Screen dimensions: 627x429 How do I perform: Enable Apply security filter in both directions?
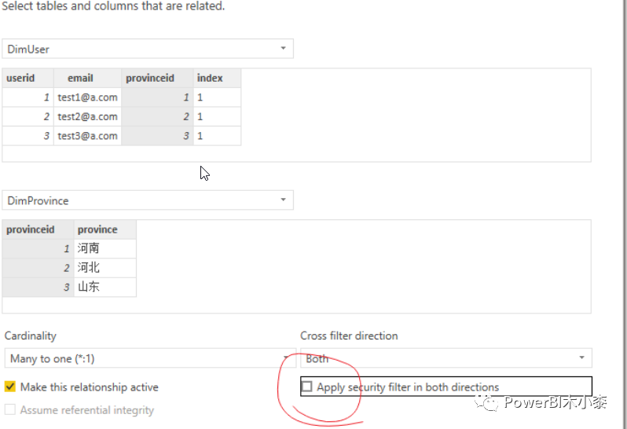click(306, 387)
